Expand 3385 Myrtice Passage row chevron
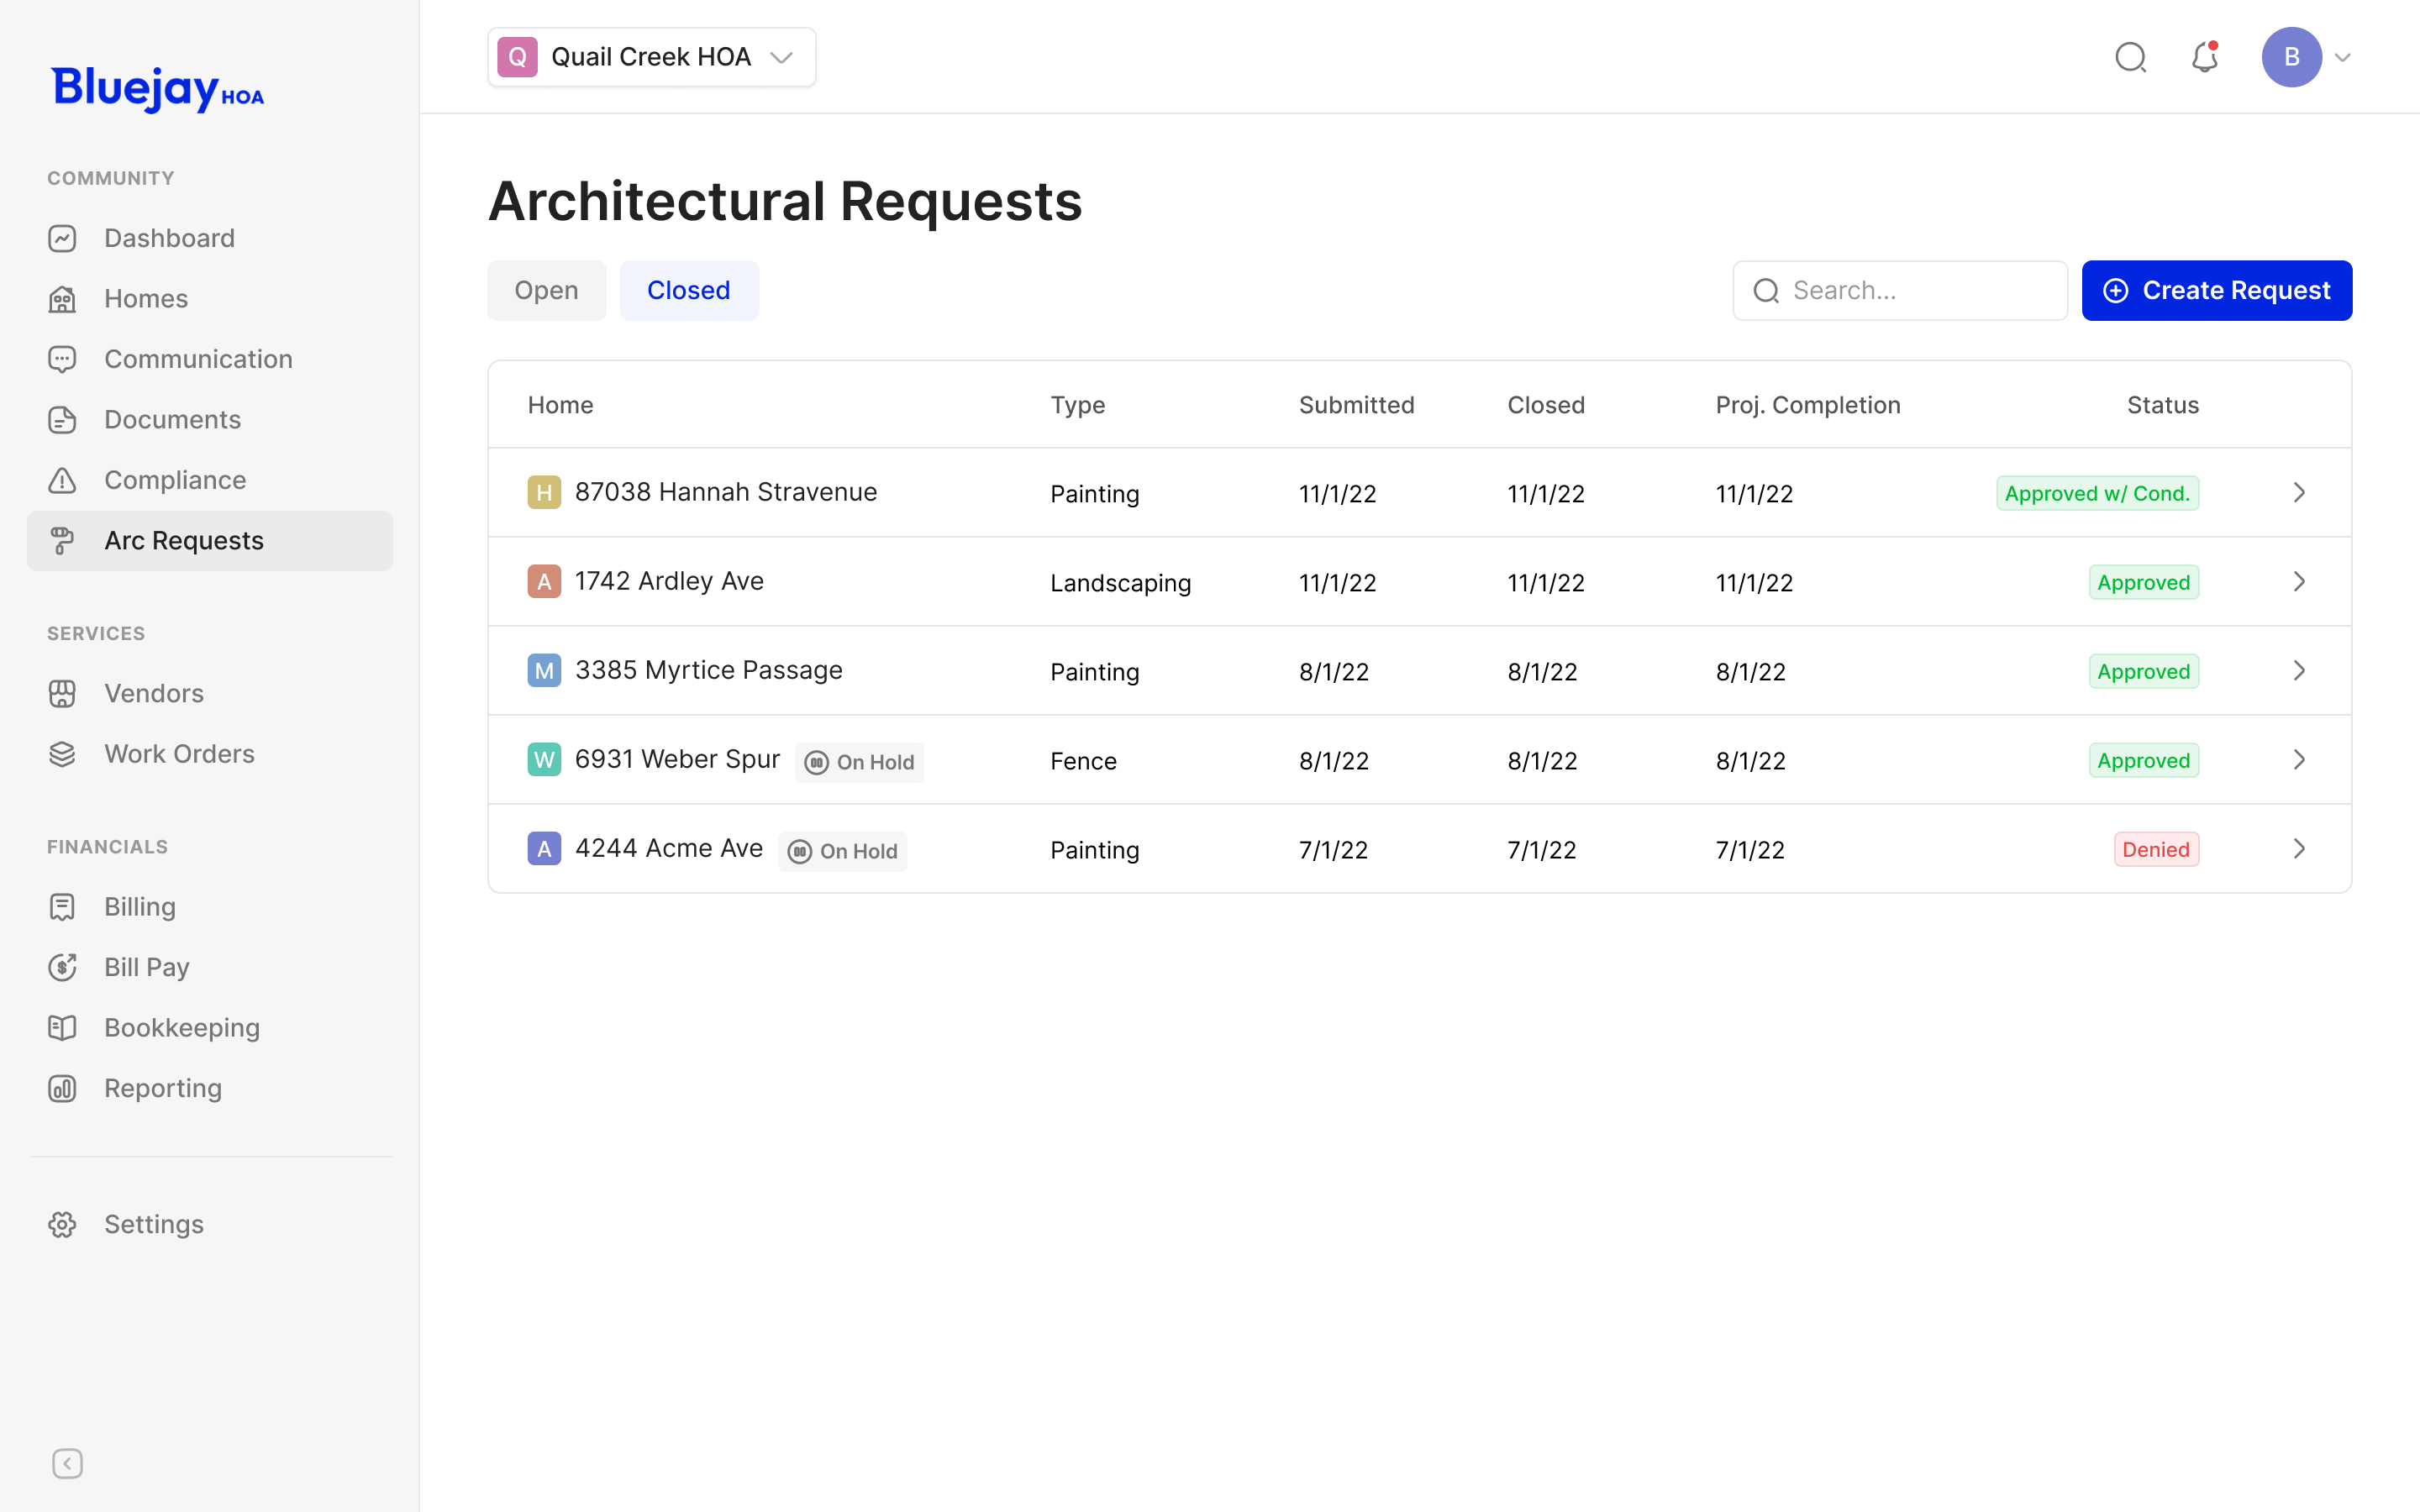 click(x=2299, y=670)
